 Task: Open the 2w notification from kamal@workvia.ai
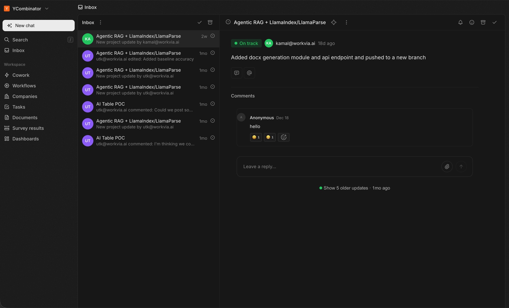tap(148, 39)
